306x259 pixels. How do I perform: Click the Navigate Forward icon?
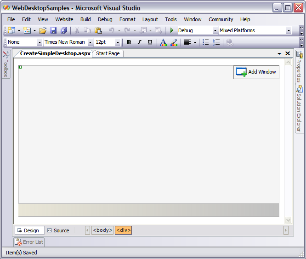[158, 30]
